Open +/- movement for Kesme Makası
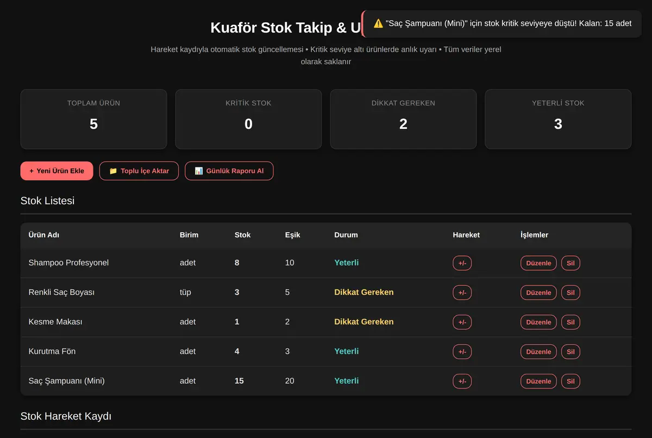652x438 pixels. tap(462, 322)
